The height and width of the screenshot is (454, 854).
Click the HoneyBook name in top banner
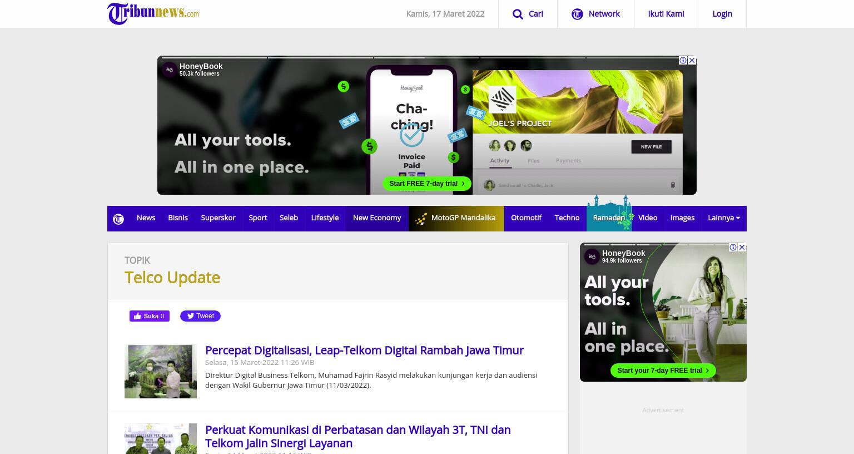[x=201, y=66]
